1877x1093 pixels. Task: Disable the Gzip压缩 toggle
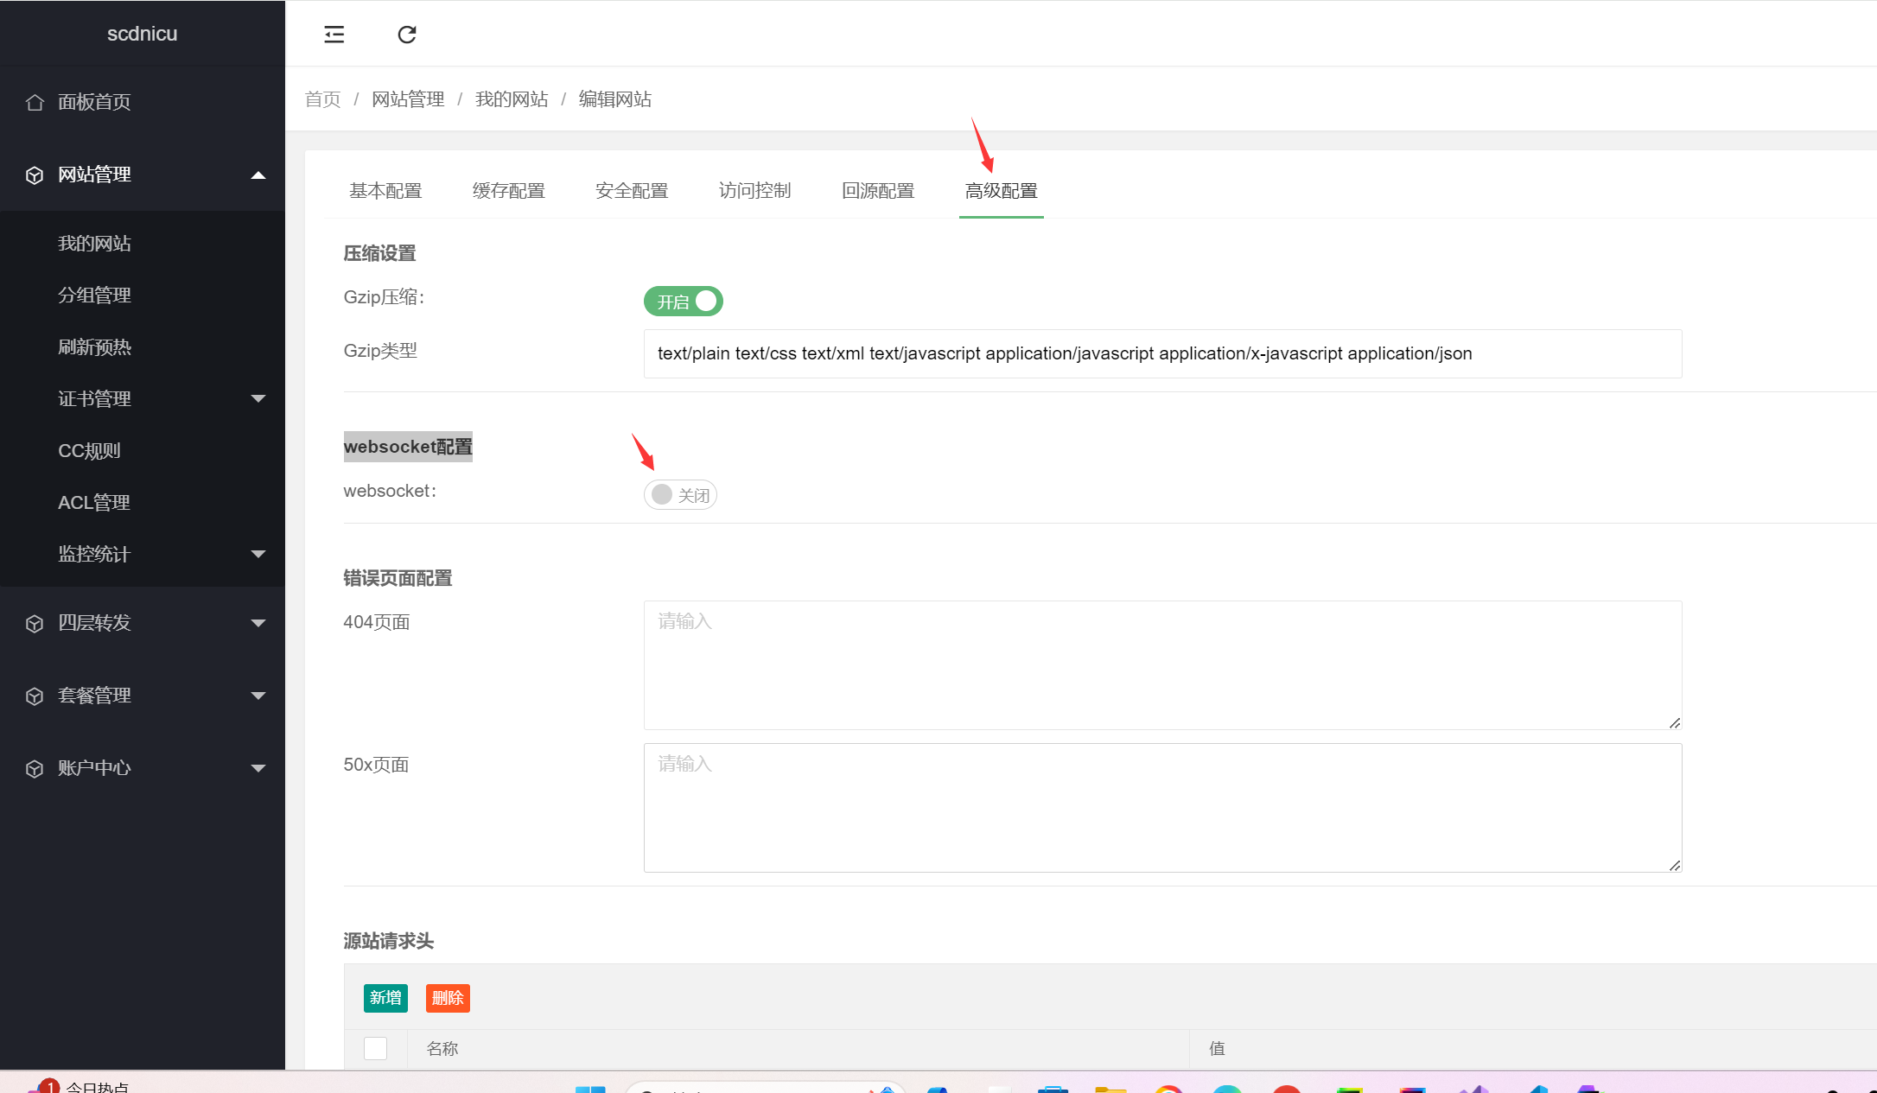[x=683, y=301]
